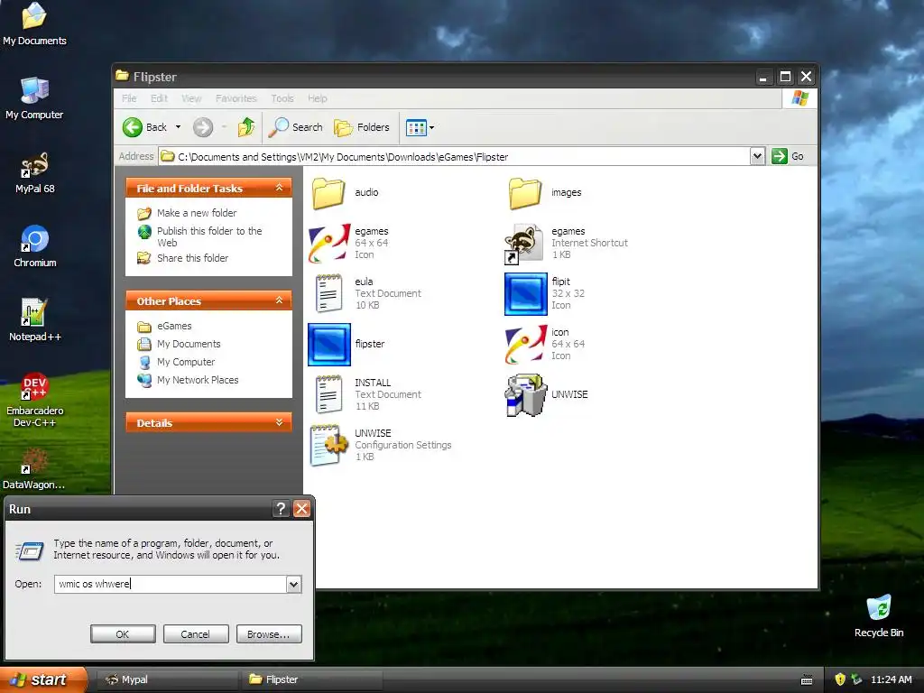Select My Computer desktop icon
Screen dimensions: 924x693
click(x=34, y=98)
